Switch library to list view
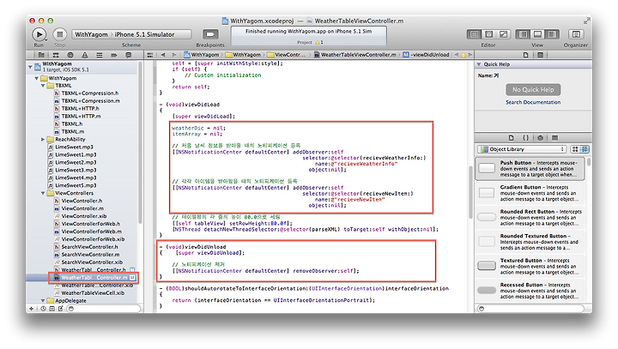This screenshot has width=618, height=349. 585,149
